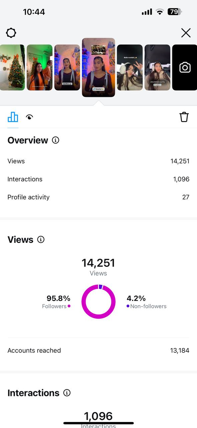Viewport: 197px width, 428px height.
Task: Open story settings gear icon
Action: click(11, 33)
